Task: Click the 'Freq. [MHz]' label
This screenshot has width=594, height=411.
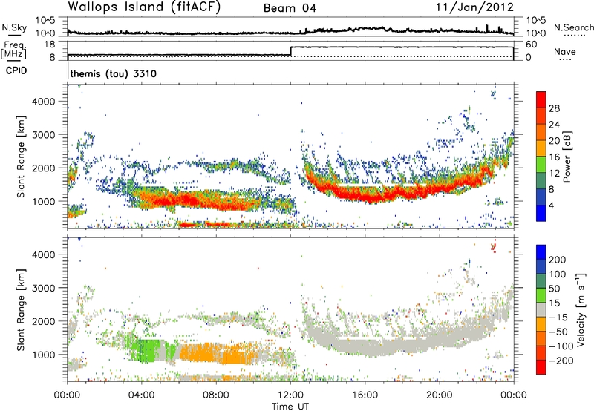Action: point(13,50)
